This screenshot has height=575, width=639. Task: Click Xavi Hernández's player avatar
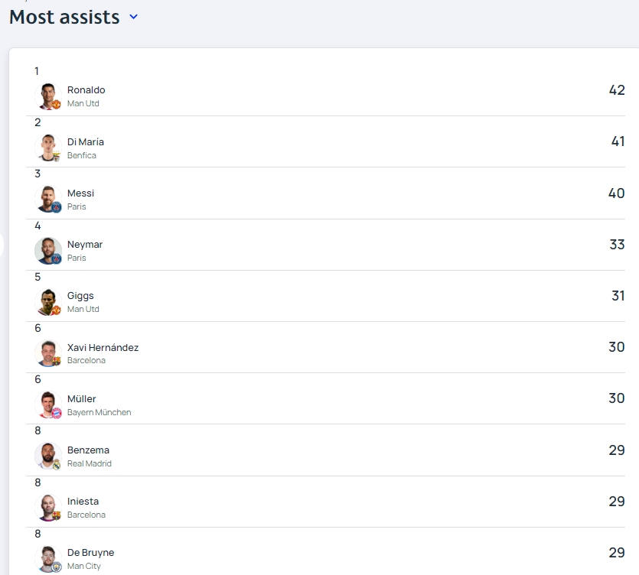tap(47, 352)
